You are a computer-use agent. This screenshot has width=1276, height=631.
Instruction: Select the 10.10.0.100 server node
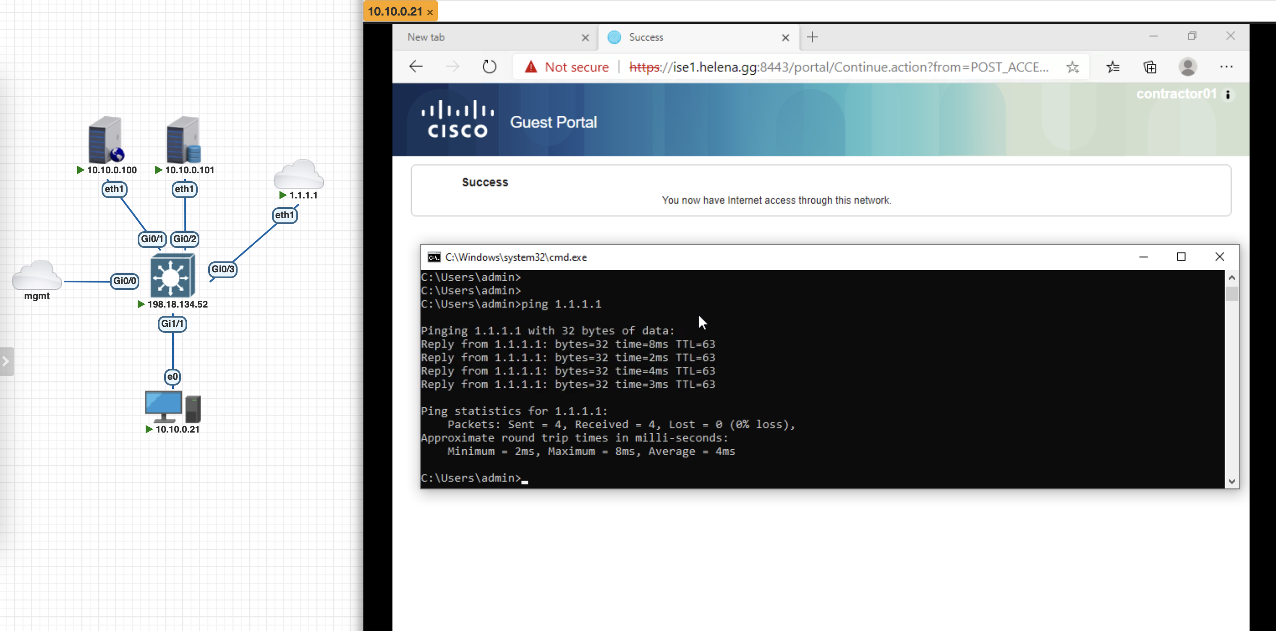[x=105, y=140]
